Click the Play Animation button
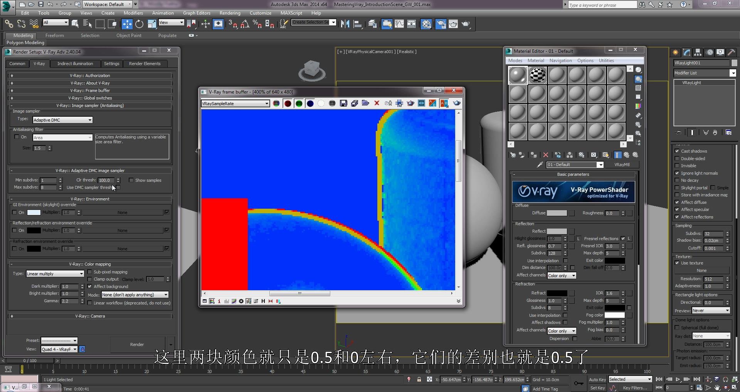Screen dimensions: 740x392 (x=678, y=379)
